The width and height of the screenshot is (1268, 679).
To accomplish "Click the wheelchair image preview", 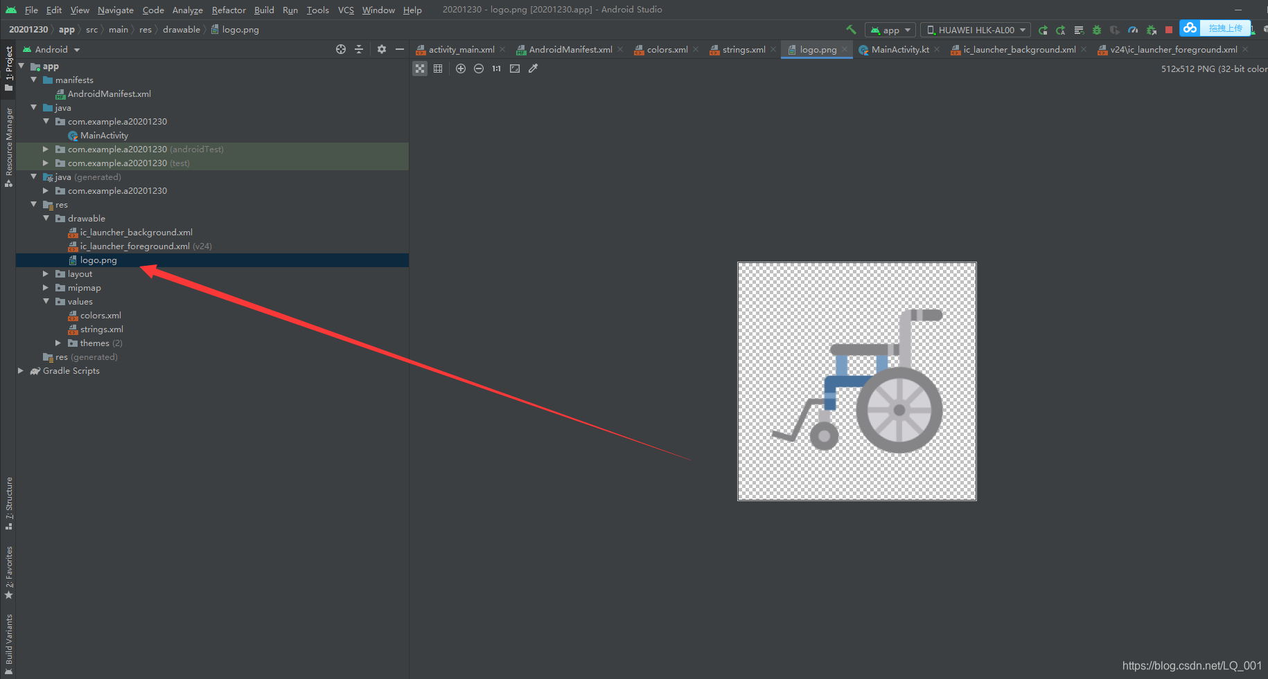I will coord(857,381).
